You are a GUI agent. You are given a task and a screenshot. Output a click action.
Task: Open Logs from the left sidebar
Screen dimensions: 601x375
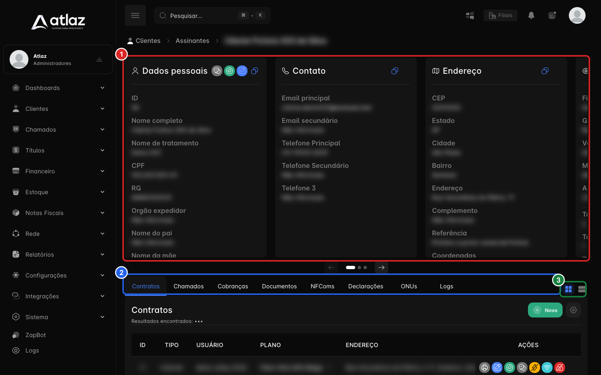click(x=32, y=350)
